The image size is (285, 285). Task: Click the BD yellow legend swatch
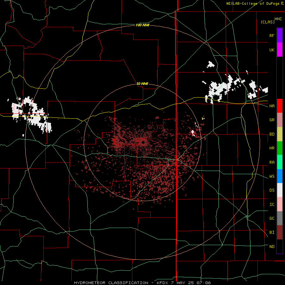click(280, 134)
